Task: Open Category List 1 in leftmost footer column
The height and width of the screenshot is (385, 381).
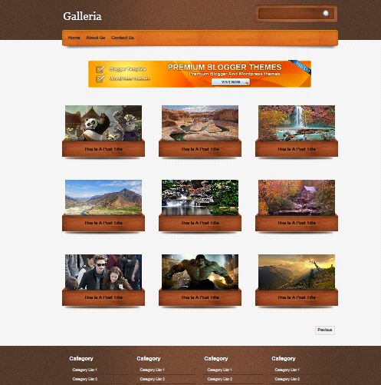Action: click(x=84, y=370)
